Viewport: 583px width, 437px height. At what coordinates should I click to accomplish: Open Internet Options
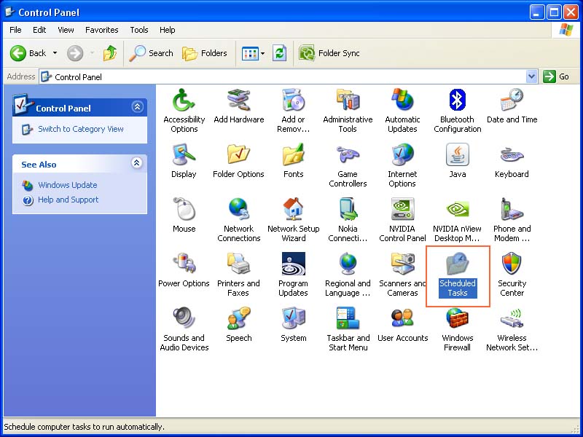[402, 165]
